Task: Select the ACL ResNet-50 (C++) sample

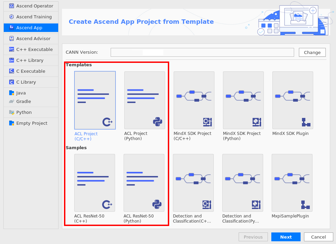Action: click(x=95, y=183)
